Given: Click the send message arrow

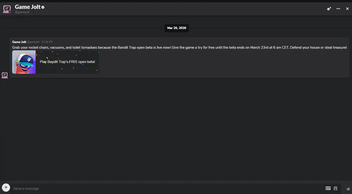Looking at the screenshot, I should tap(348, 189).
